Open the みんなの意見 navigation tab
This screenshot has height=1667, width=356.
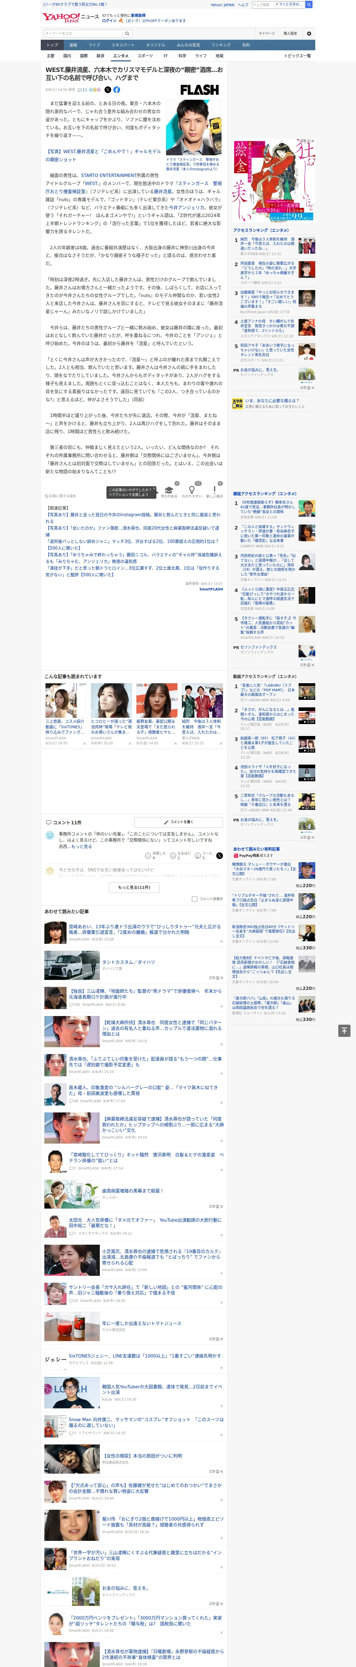(188, 45)
